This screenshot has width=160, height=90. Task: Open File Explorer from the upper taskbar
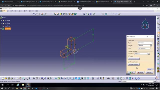(23, 85)
